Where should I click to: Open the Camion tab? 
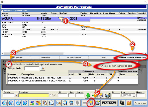103,57
